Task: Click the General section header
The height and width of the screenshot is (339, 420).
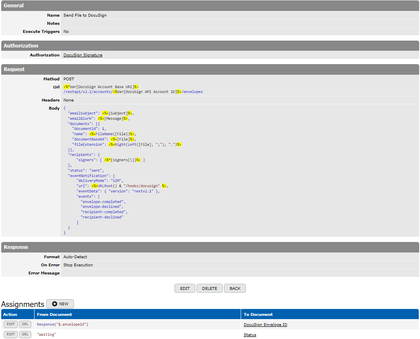Action: [x=14, y=6]
